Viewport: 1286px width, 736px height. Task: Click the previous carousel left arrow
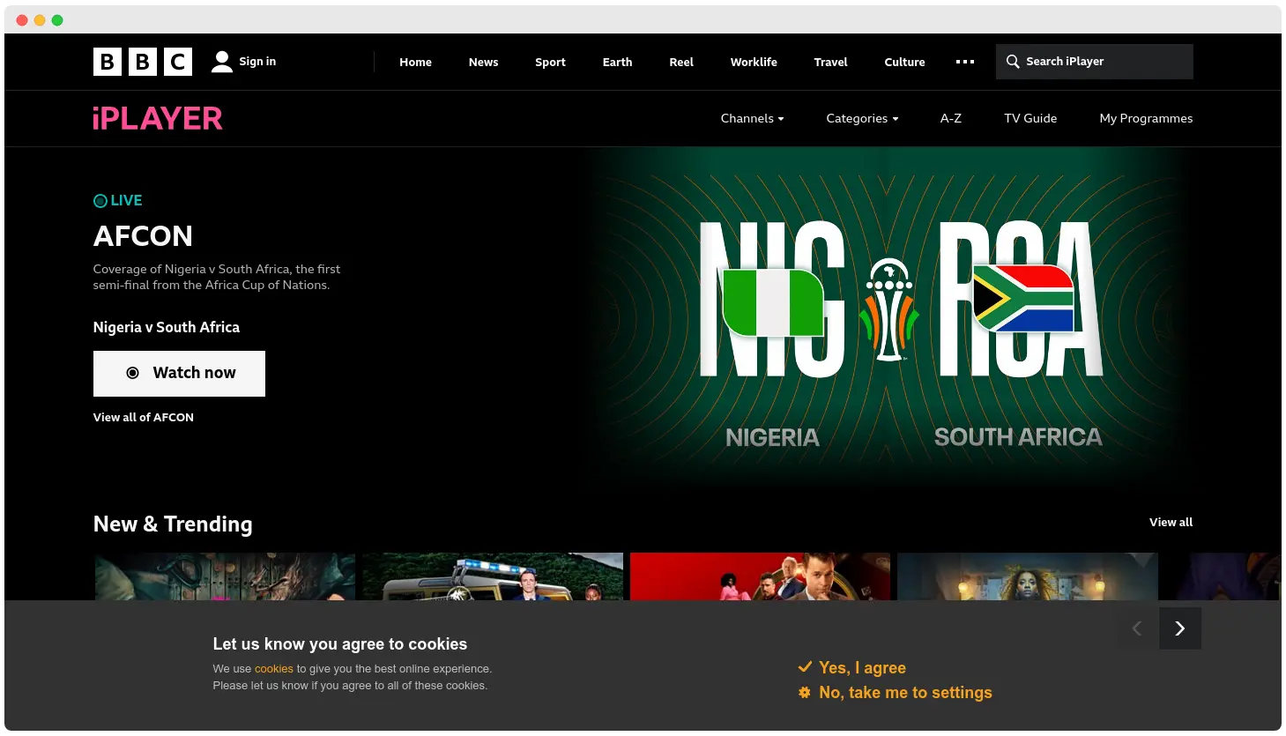coord(1137,628)
